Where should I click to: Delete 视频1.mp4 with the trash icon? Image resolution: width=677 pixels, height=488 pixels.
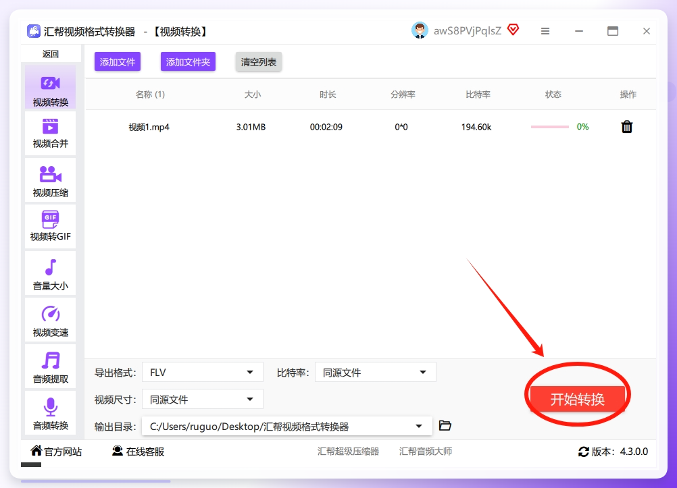[x=627, y=127]
